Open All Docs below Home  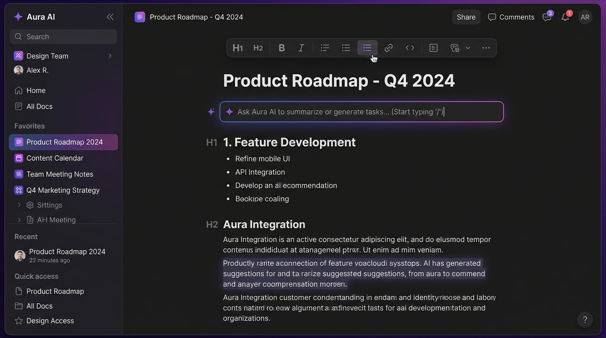[33, 106]
